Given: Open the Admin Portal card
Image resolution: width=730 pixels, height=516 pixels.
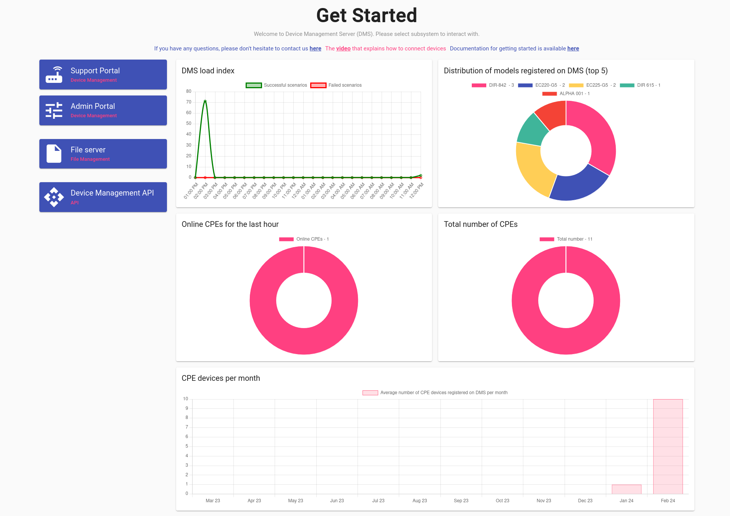Looking at the screenshot, I should tap(103, 110).
